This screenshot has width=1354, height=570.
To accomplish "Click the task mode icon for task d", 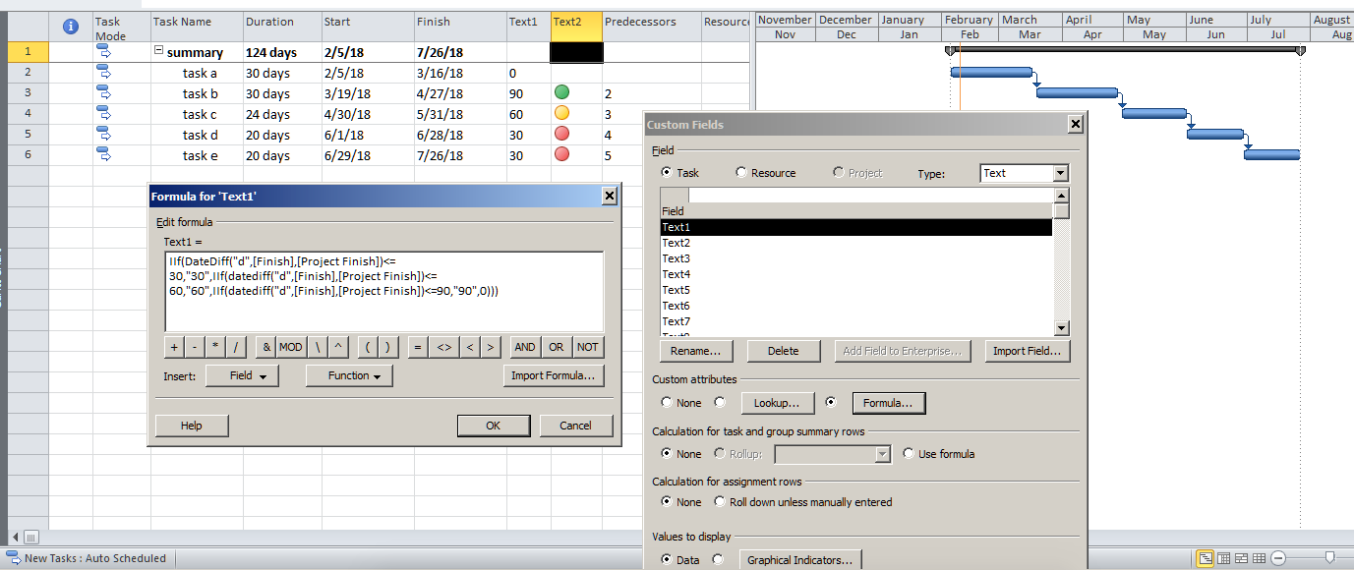I will [x=104, y=134].
